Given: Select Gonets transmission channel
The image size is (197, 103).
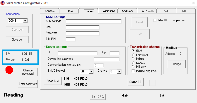Looking at the screenshot, I should [x=133, y=63].
